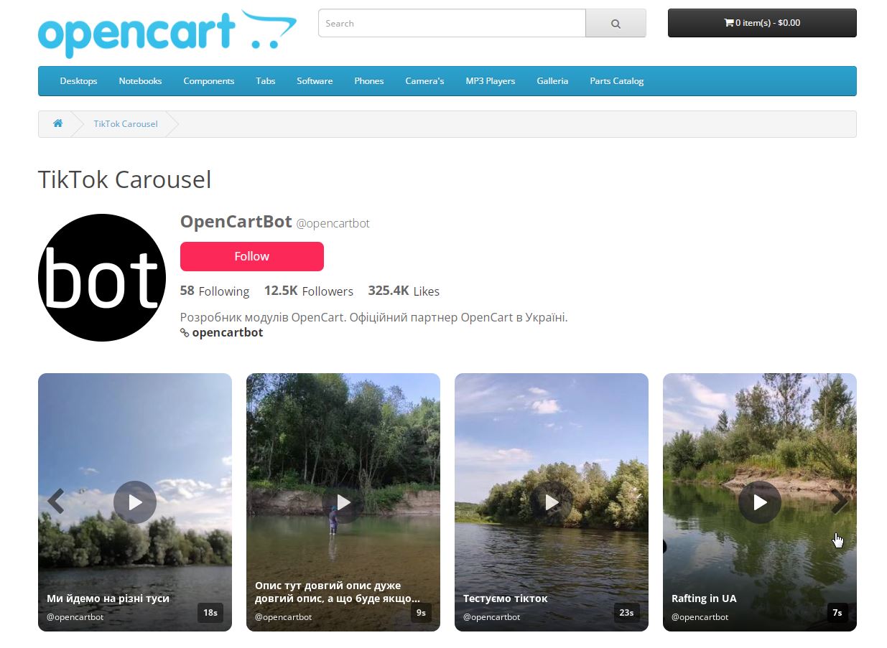Open the Phones menu item
The height and width of the screenshot is (648, 887).
pos(369,81)
